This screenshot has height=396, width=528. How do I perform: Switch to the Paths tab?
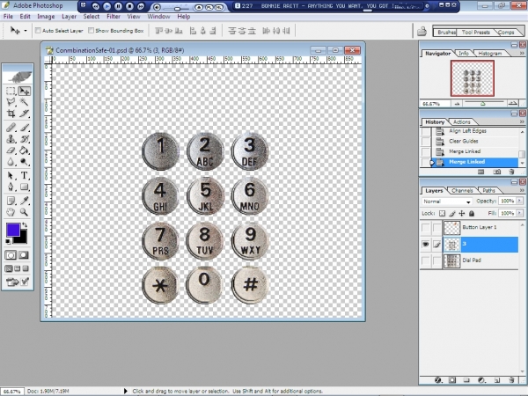point(488,191)
